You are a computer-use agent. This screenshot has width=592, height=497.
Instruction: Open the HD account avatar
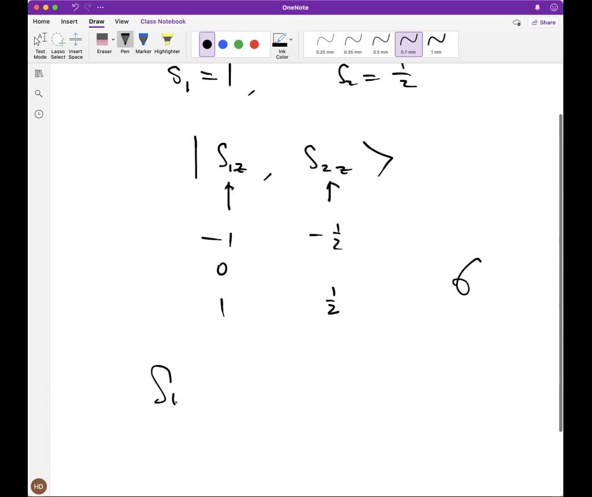pyautogui.click(x=39, y=487)
